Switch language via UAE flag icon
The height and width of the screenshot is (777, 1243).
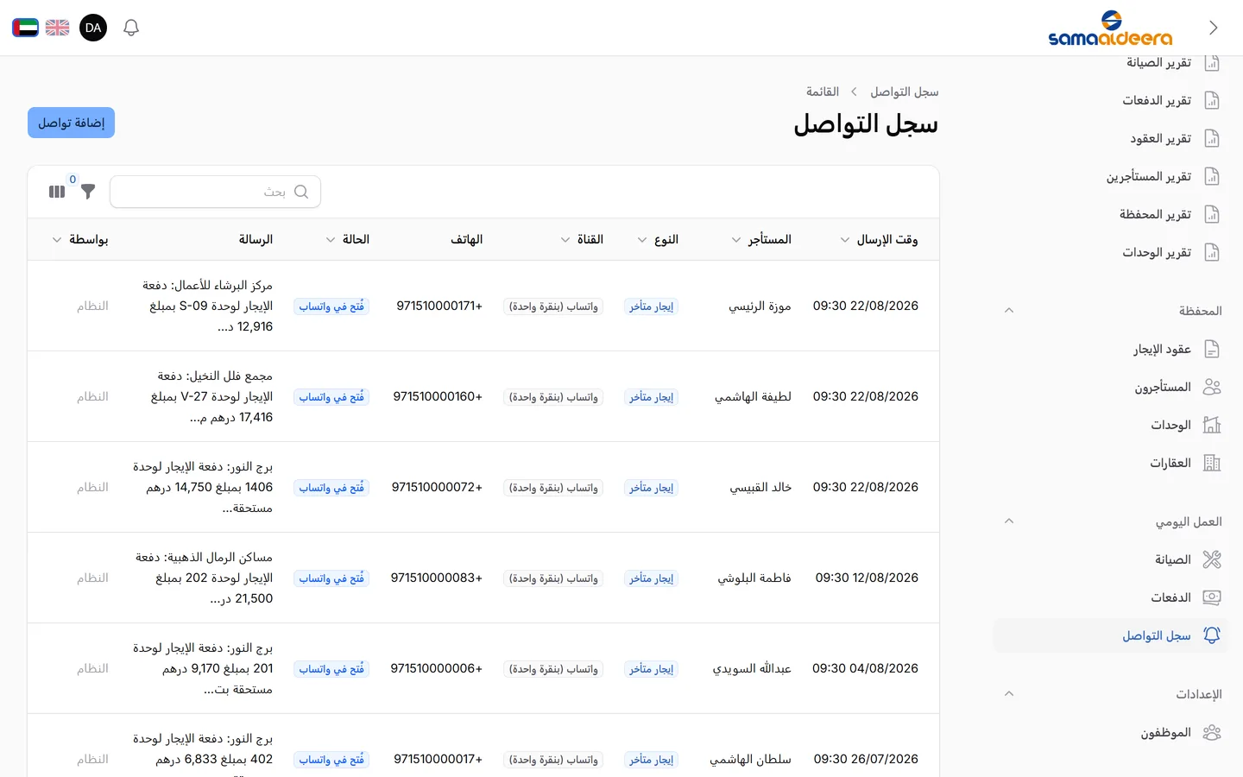(x=25, y=28)
